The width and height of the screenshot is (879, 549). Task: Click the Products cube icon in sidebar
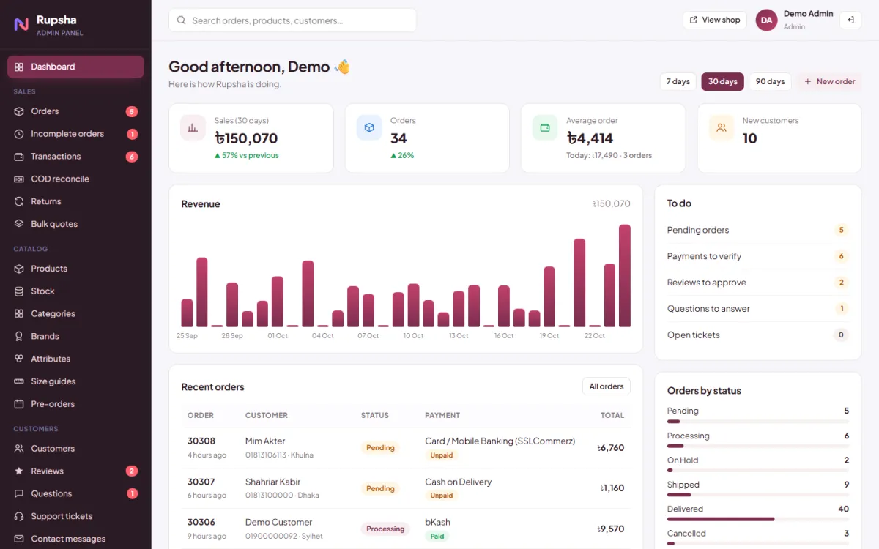point(19,269)
